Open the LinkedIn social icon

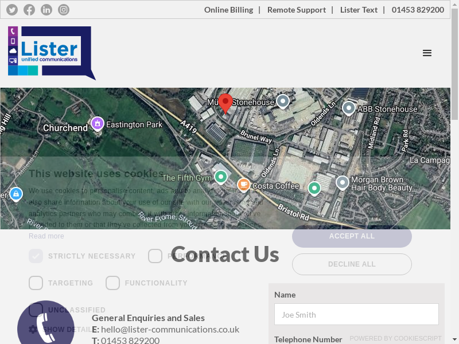click(x=46, y=10)
